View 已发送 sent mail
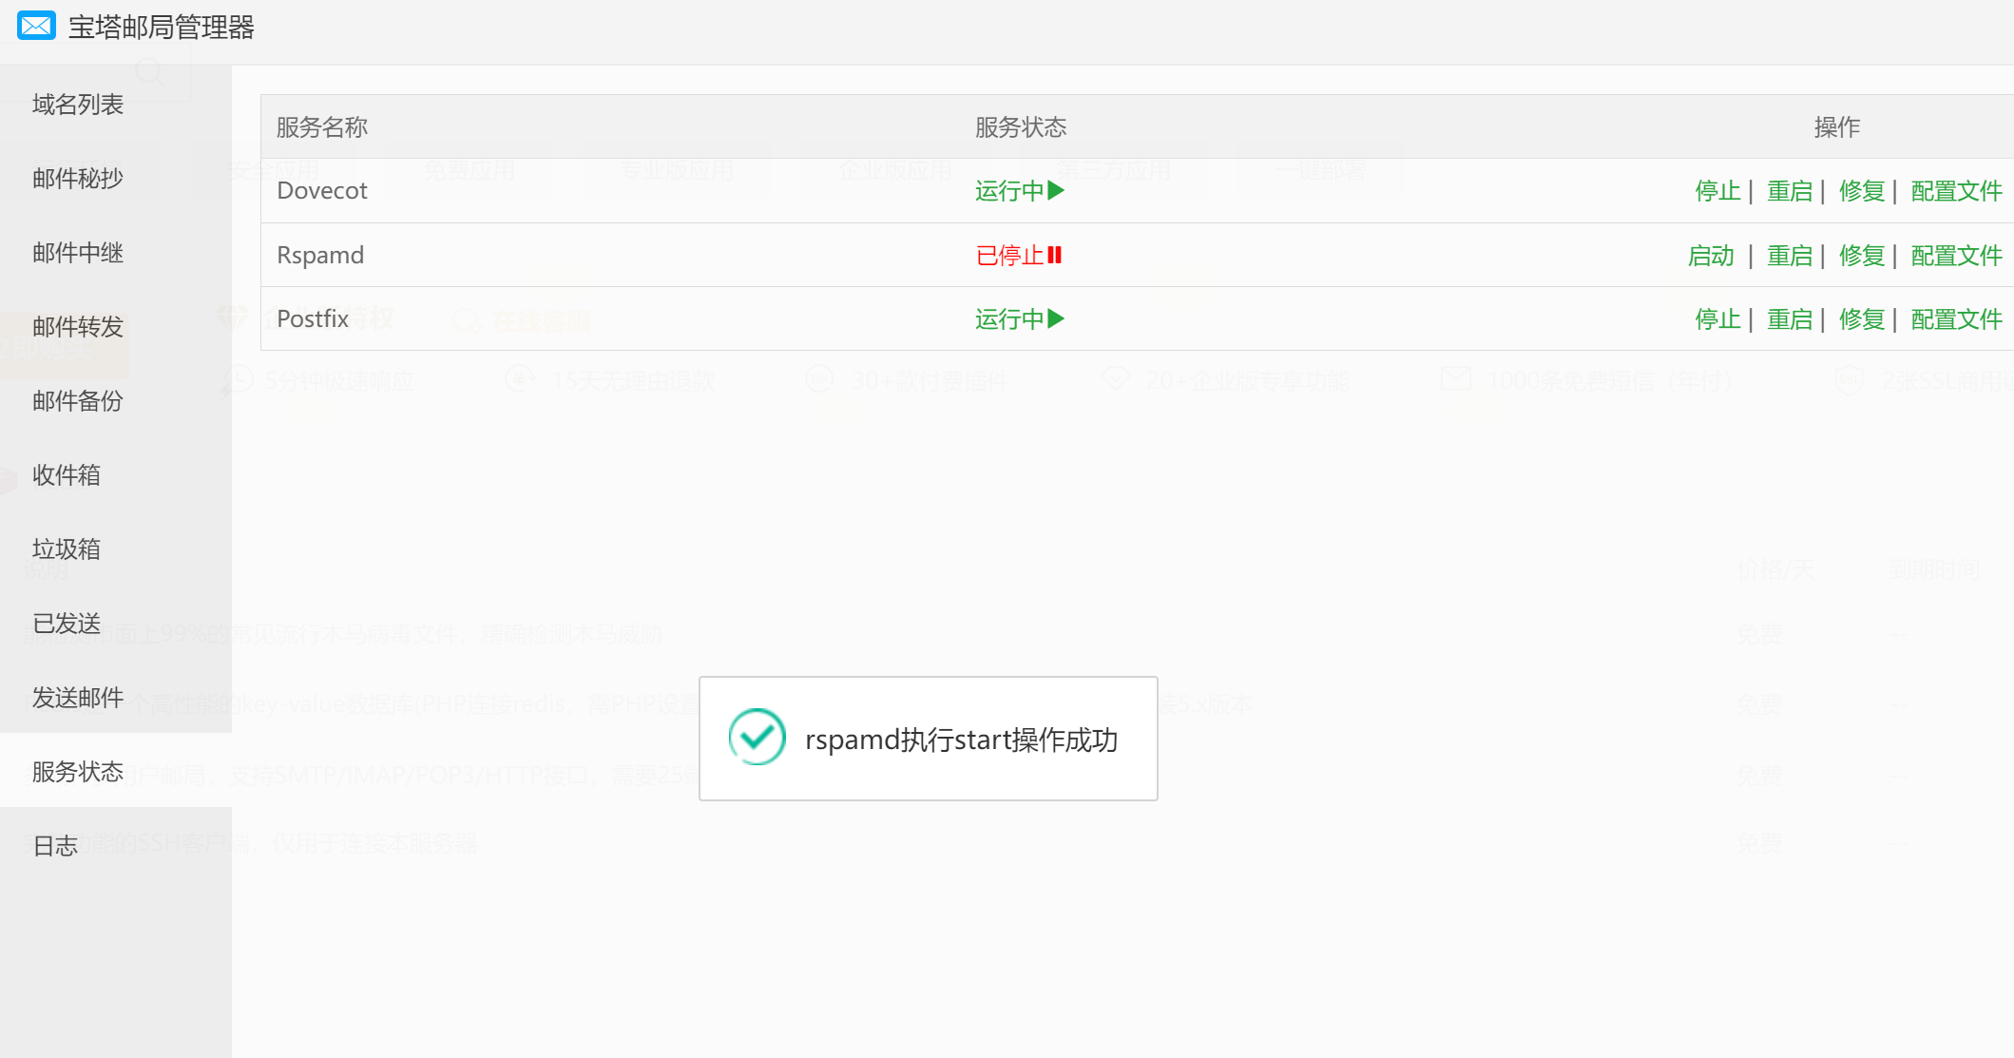 point(67,623)
